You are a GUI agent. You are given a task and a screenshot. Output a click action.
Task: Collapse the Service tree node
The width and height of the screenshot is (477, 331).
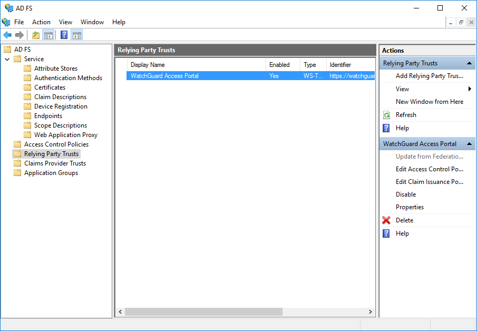coord(7,59)
